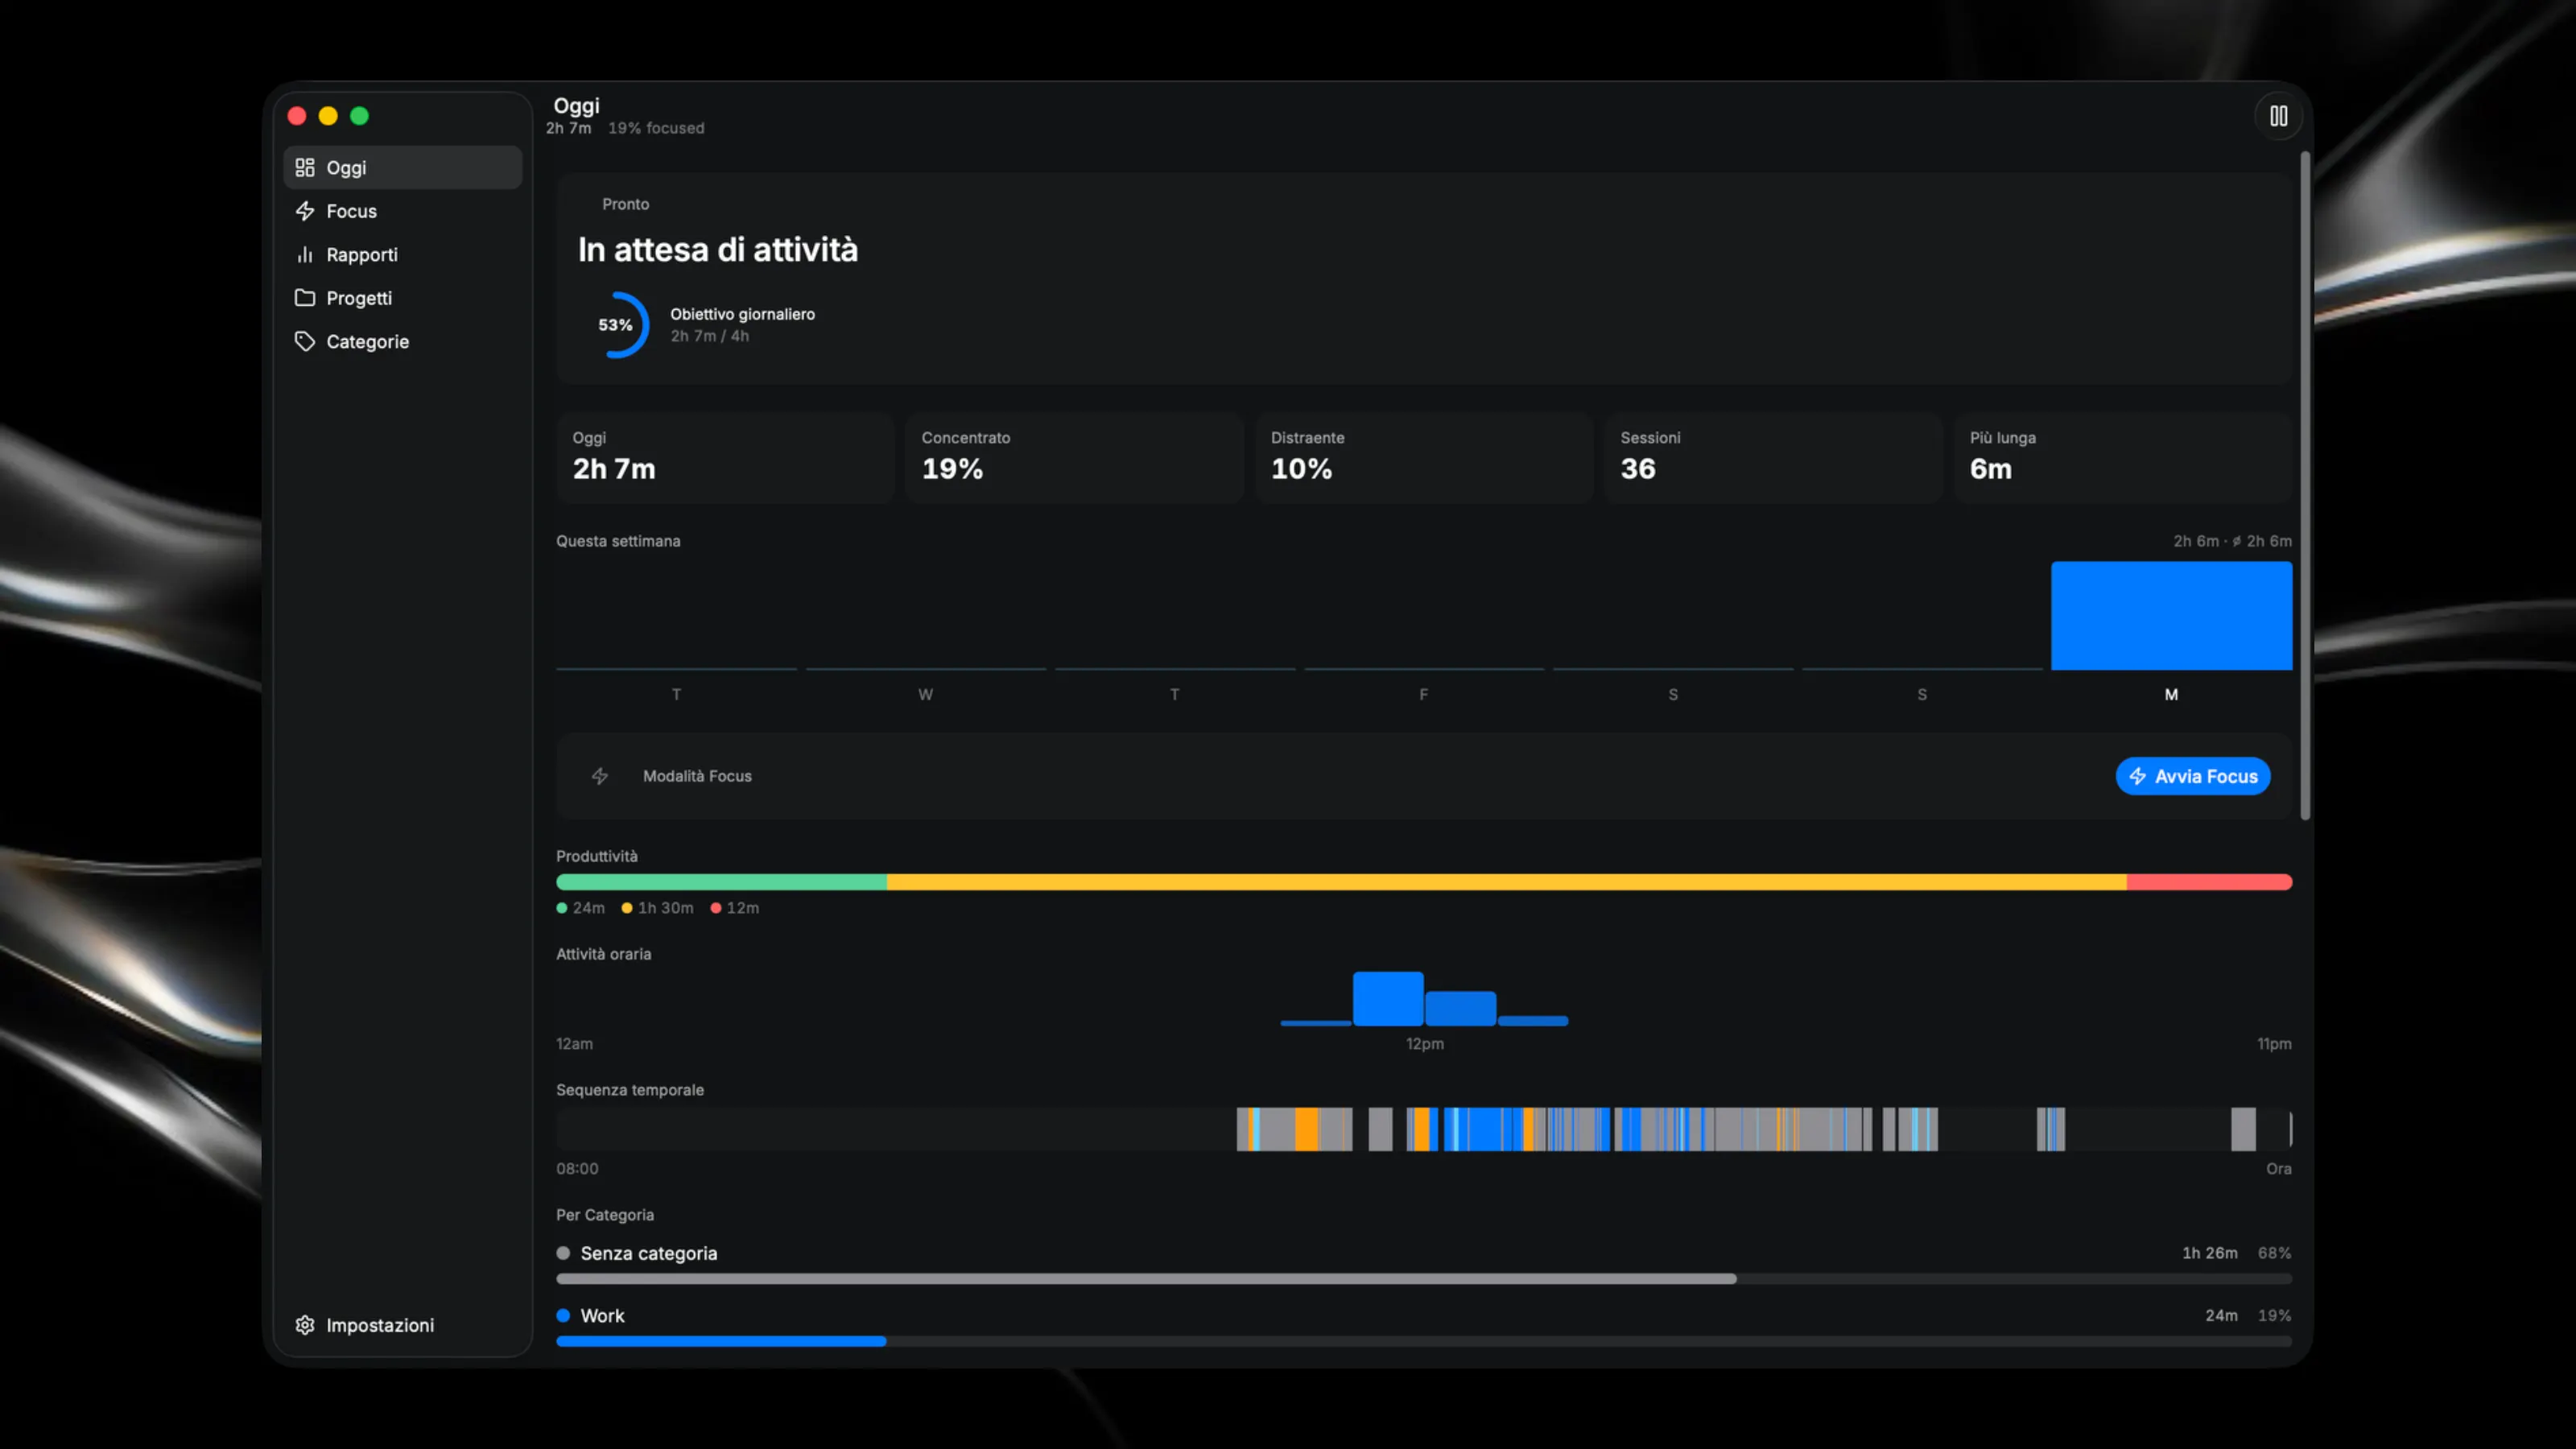This screenshot has height=1449, width=2576.
Task: Select the W day label
Action: [x=926, y=694]
